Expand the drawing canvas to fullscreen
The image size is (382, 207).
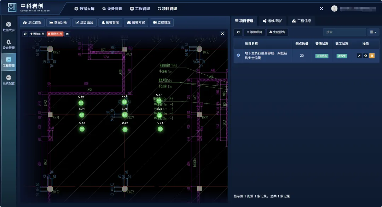(222, 34)
